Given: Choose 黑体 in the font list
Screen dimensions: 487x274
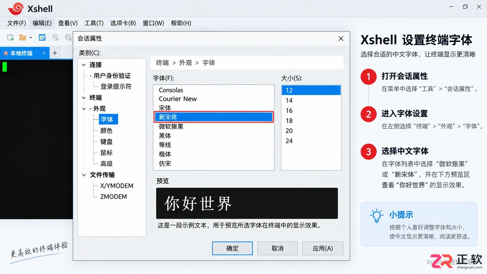Looking at the screenshot, I should click(x=213, y=136).
